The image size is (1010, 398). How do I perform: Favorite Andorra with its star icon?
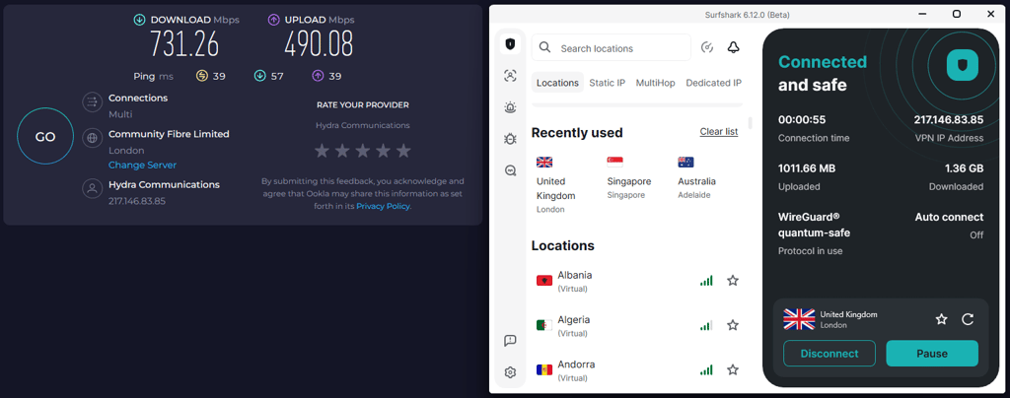tap(733, 369)
